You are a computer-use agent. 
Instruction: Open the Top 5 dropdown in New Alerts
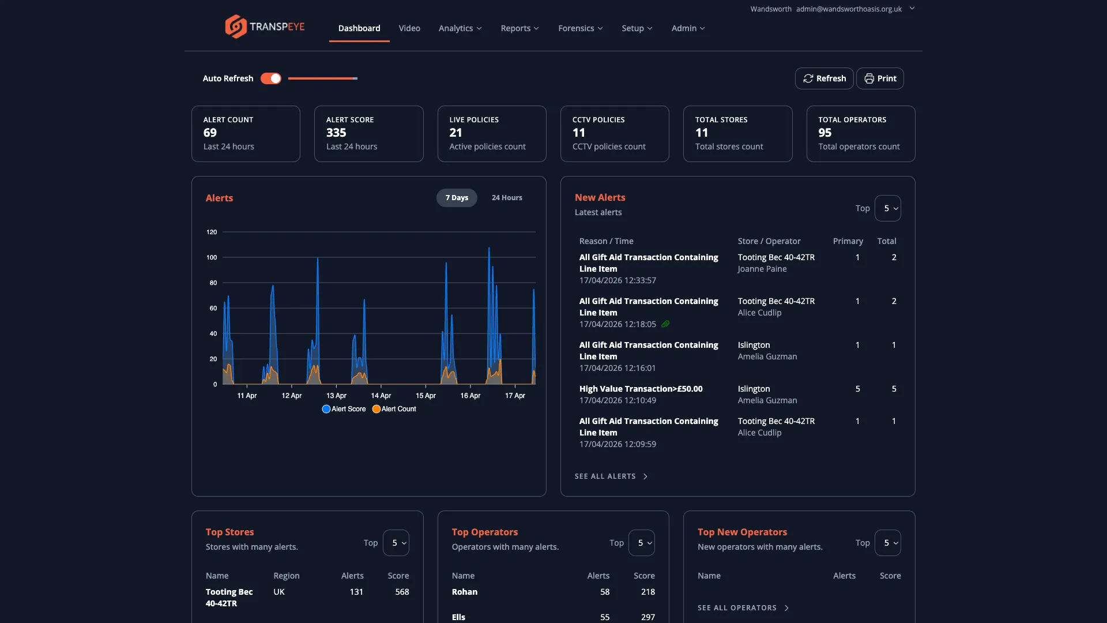coord(888,208)
